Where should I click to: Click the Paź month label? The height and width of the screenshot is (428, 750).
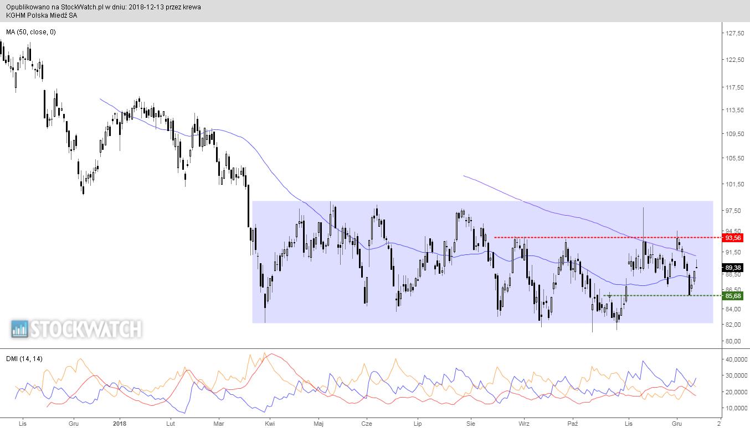pyautogui.click(x=573, y=424)
